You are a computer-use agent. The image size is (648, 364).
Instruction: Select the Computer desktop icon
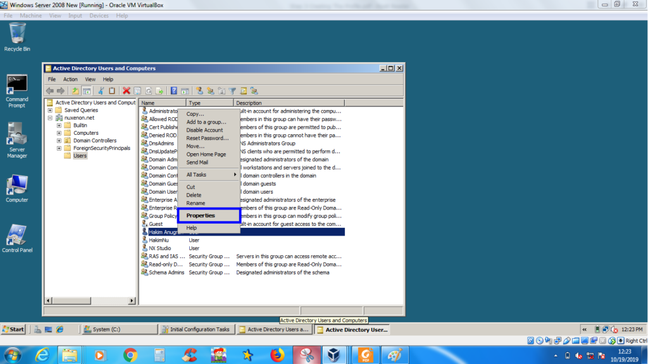(x=17, y=189)
